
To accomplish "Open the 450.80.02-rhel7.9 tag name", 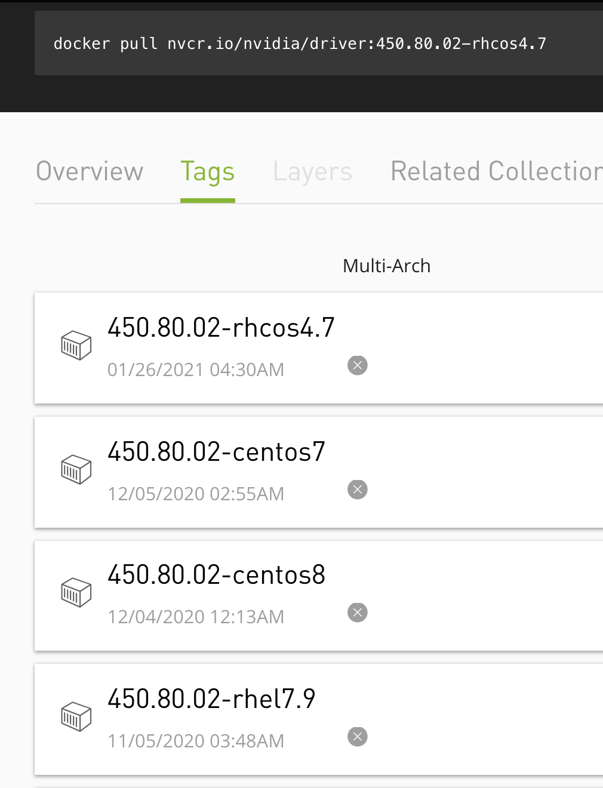I will (x=211, y=699).
